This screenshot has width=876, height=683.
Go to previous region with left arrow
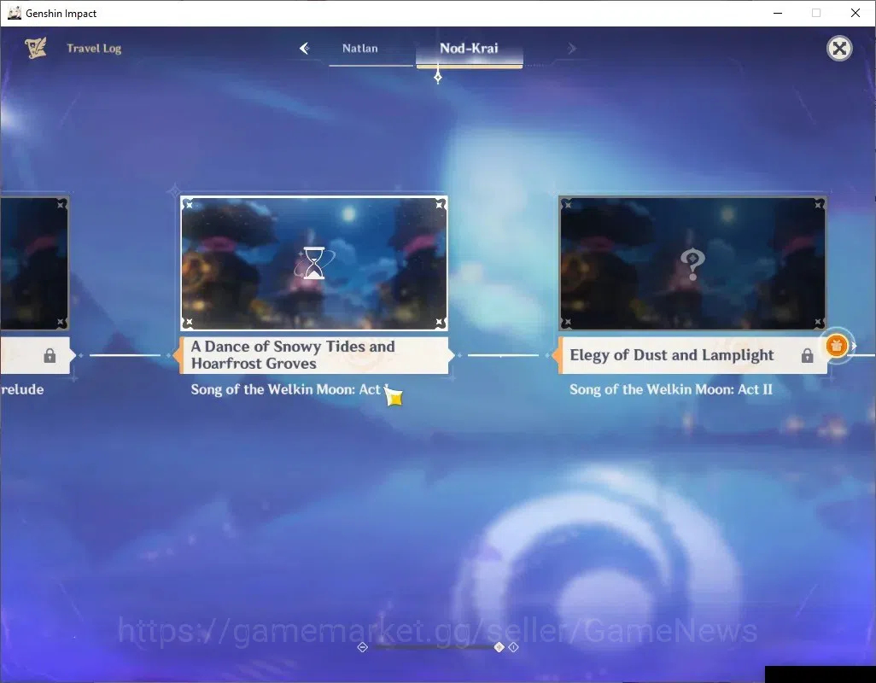tap(304, 49)
